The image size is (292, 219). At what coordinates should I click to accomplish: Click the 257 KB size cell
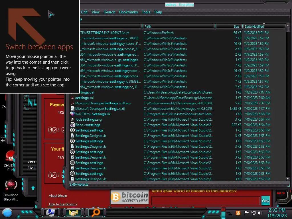(236, 125)
